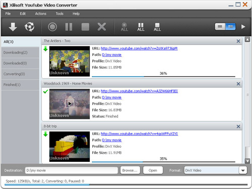252x189 pixels.
Task: Click the Xilisoft app icon in title bar
Action: [x=5, y=5]
